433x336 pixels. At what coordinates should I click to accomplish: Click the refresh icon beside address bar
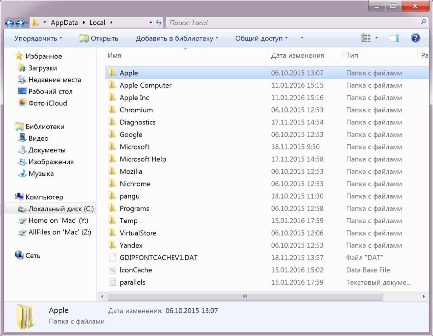coord(159,23)
